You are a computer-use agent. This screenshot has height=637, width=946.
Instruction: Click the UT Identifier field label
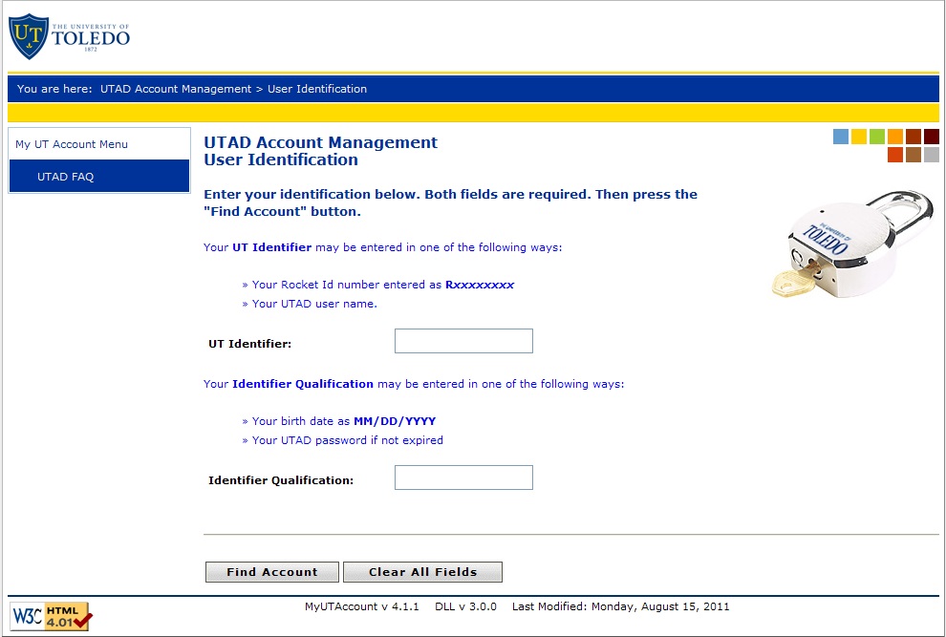tap(250, 343)
